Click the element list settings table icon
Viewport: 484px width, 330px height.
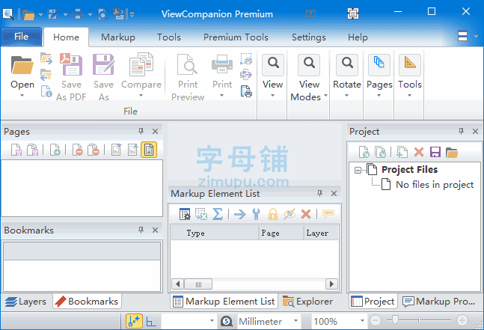[x=185, y=214]
